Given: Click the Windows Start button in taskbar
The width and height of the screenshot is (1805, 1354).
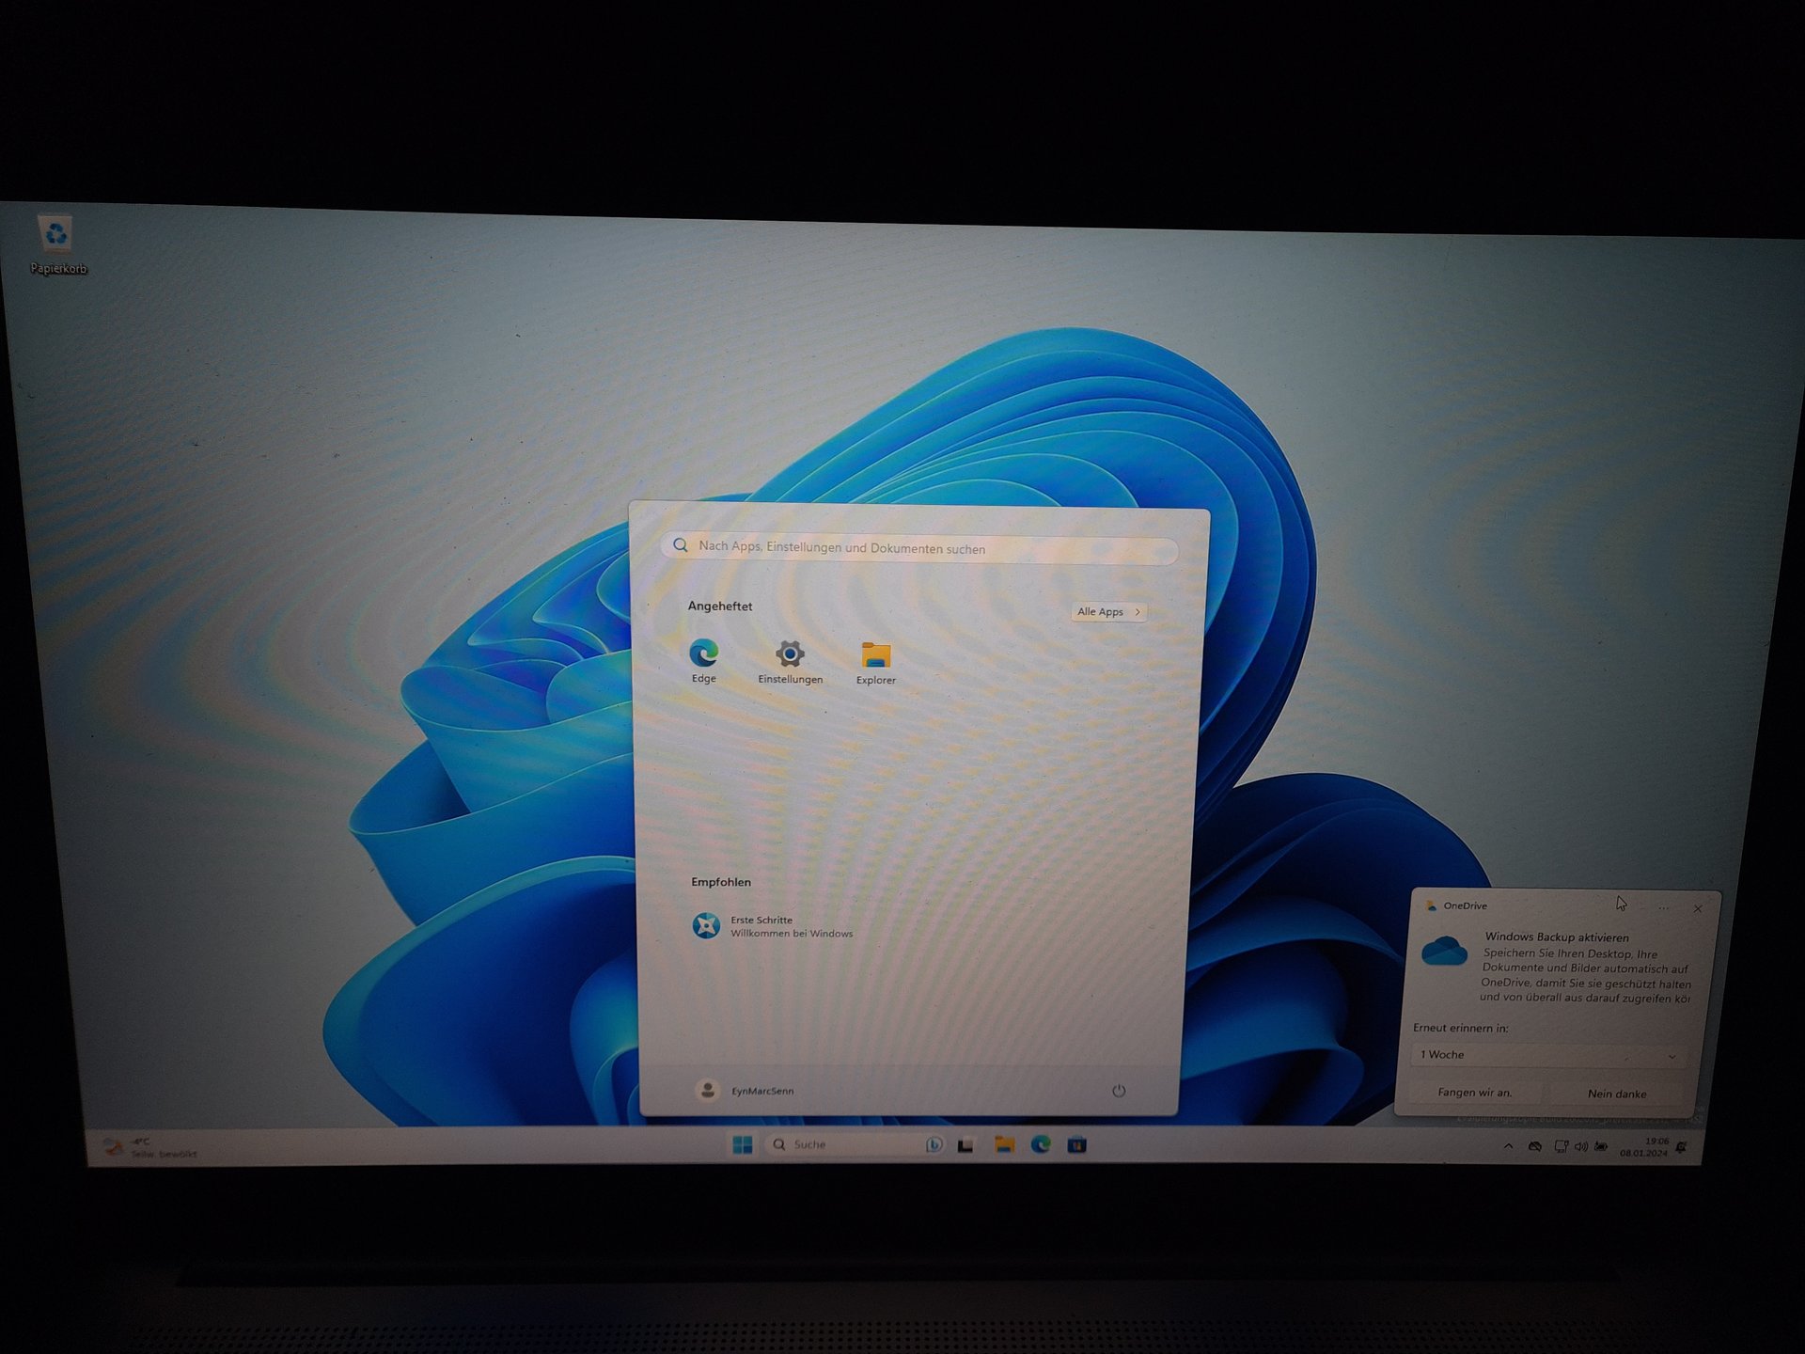Looking at the screenshot, I should point(742,1144).
